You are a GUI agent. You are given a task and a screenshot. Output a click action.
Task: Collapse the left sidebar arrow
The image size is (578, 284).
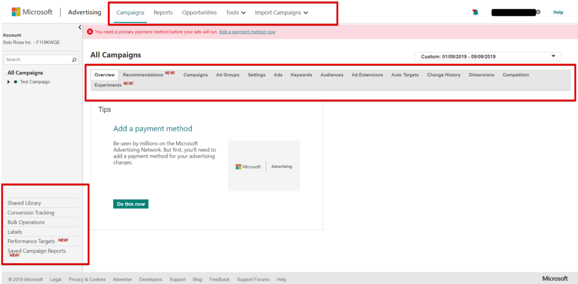[80, 27]
